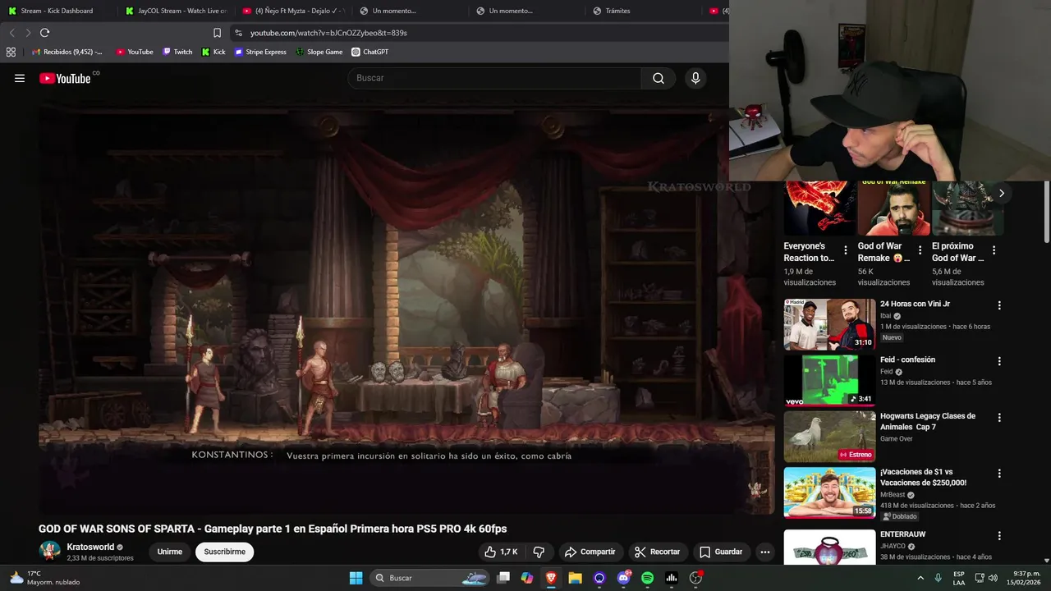Click the Unirme membership button
Viewport: 1051px width, 591px height.
coord(170,552)
